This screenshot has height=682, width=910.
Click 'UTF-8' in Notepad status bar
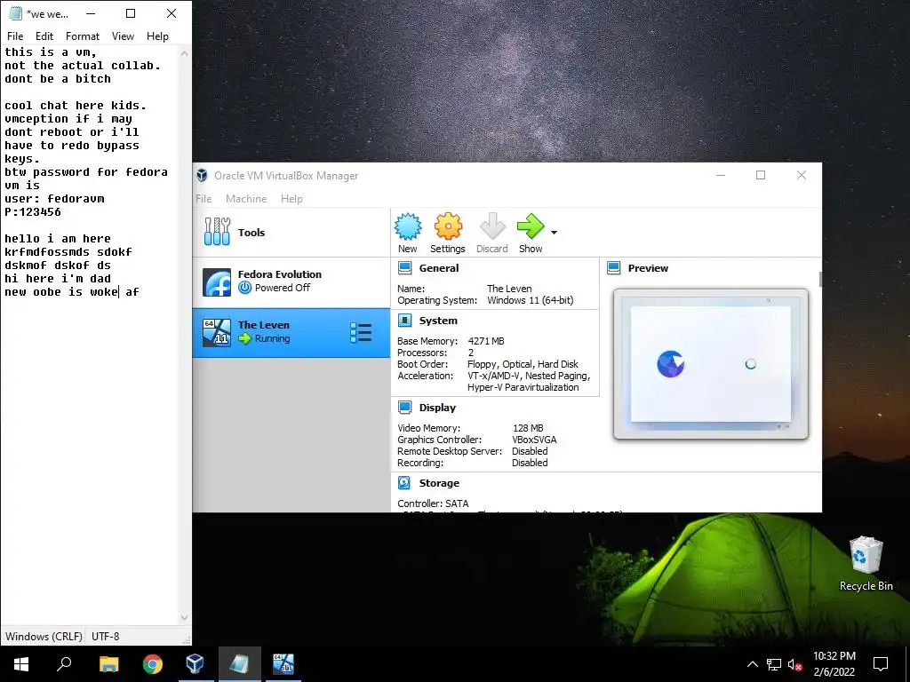pyautogui.click(x=105, y=636)
